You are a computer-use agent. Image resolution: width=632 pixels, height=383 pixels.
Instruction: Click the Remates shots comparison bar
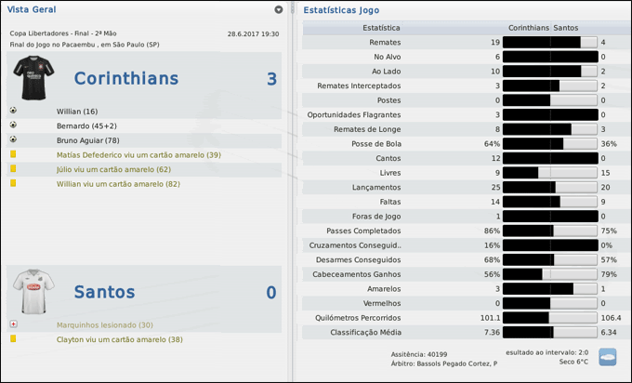(x=550, y=43)
